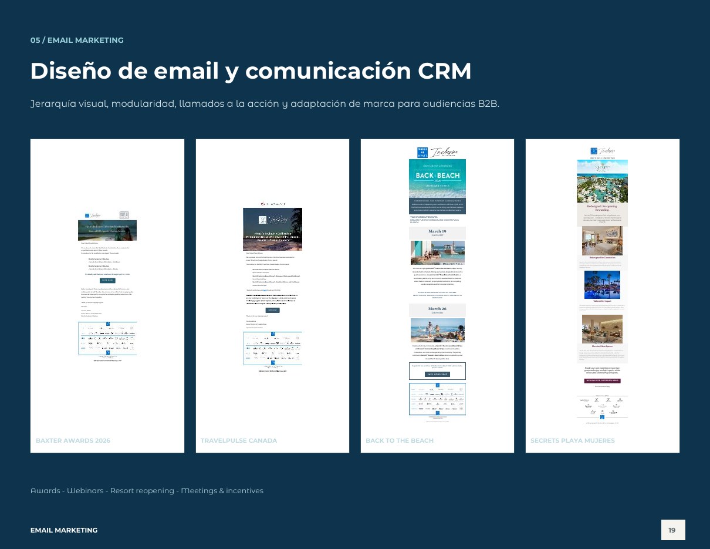Click the "BAXTER AWARDS 2026" caption

click(73, 440)
